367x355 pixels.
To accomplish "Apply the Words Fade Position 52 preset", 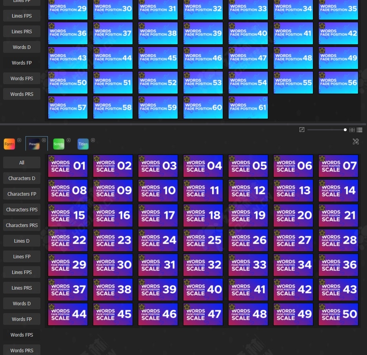I will tap(158, 83).
